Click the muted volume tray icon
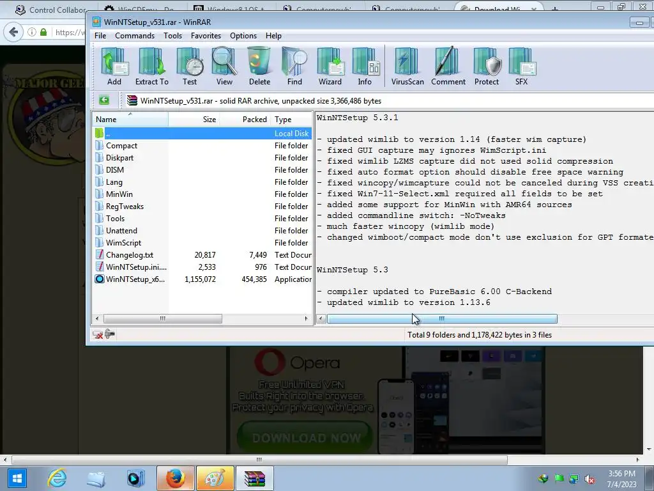This screenshot has height=491, width=654. coord(589,479)
